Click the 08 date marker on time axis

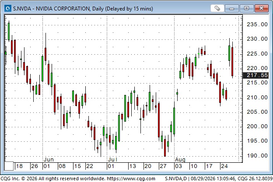pos(62,166)
